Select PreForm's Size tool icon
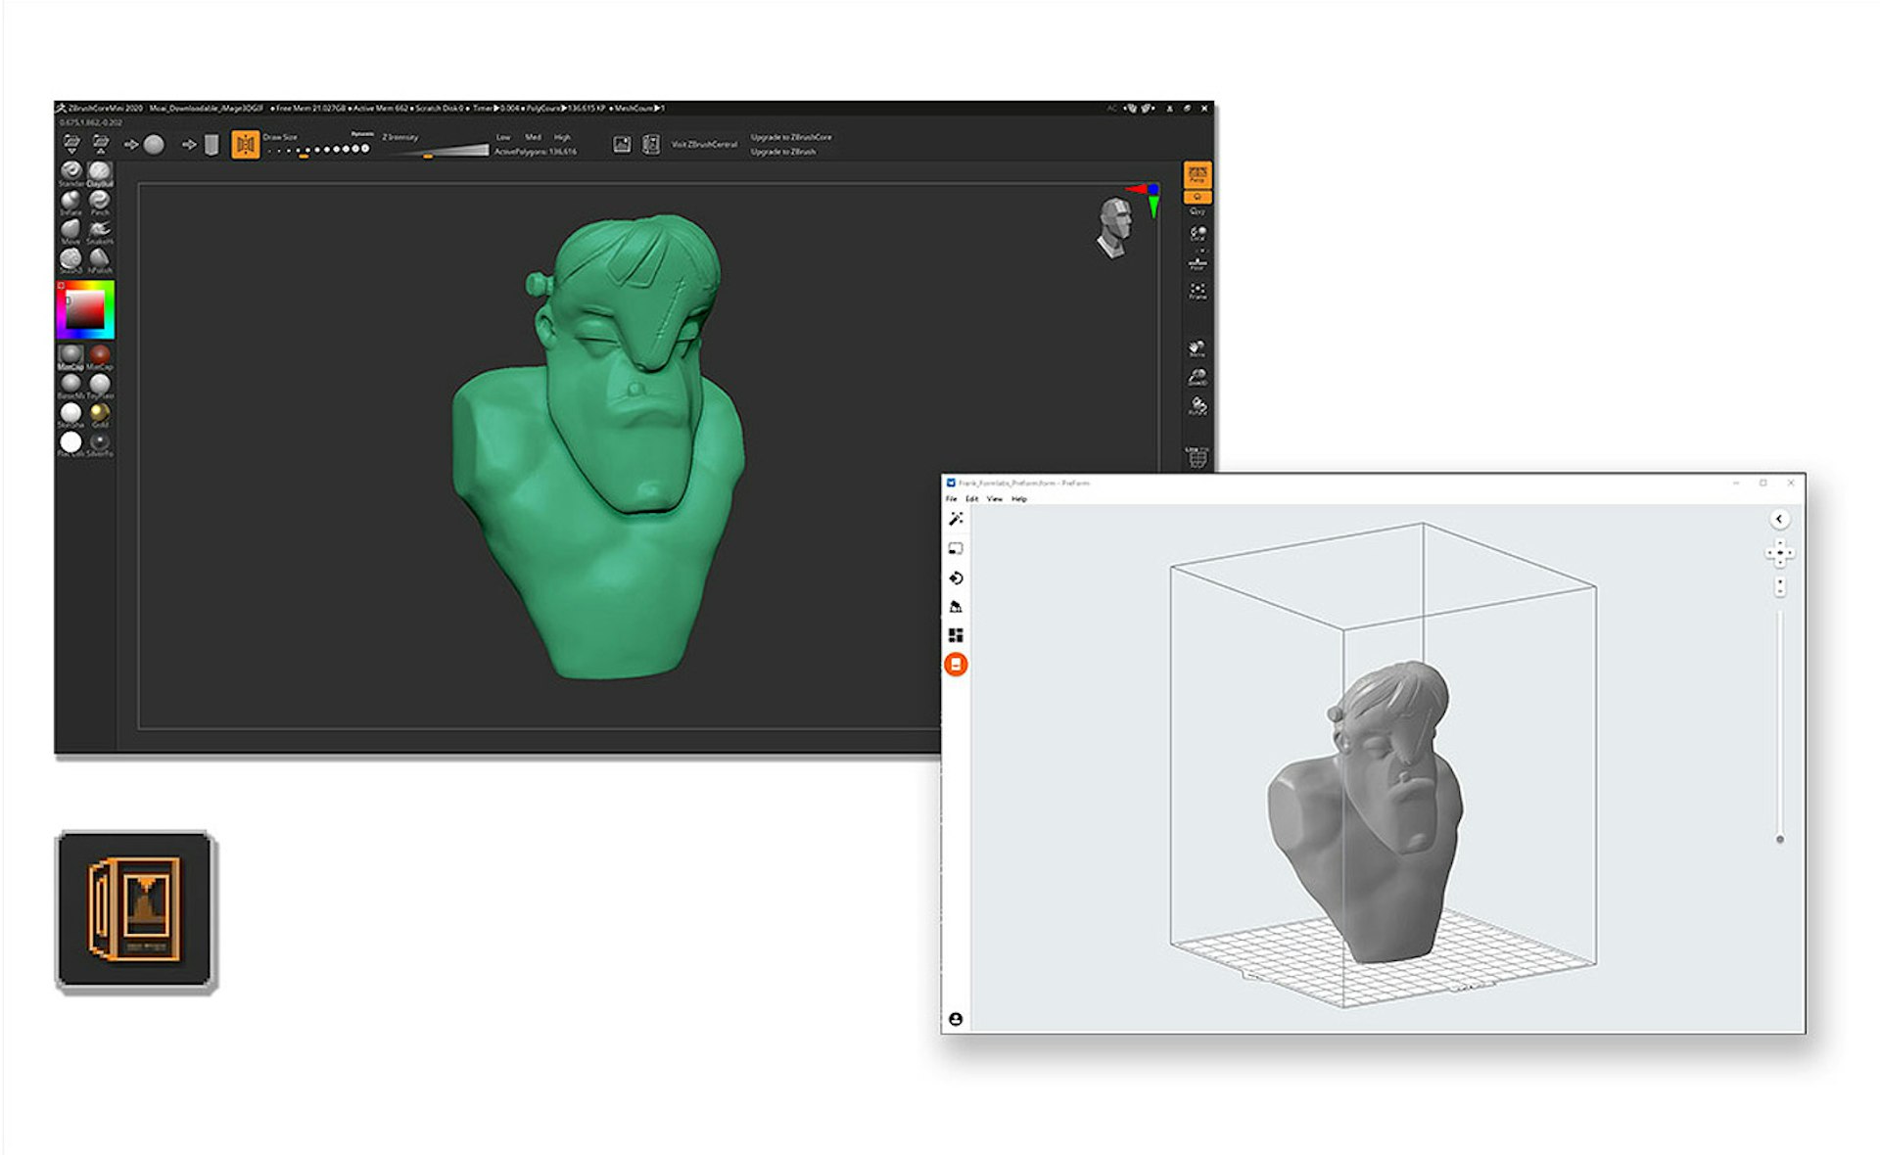 click(956, 549)
